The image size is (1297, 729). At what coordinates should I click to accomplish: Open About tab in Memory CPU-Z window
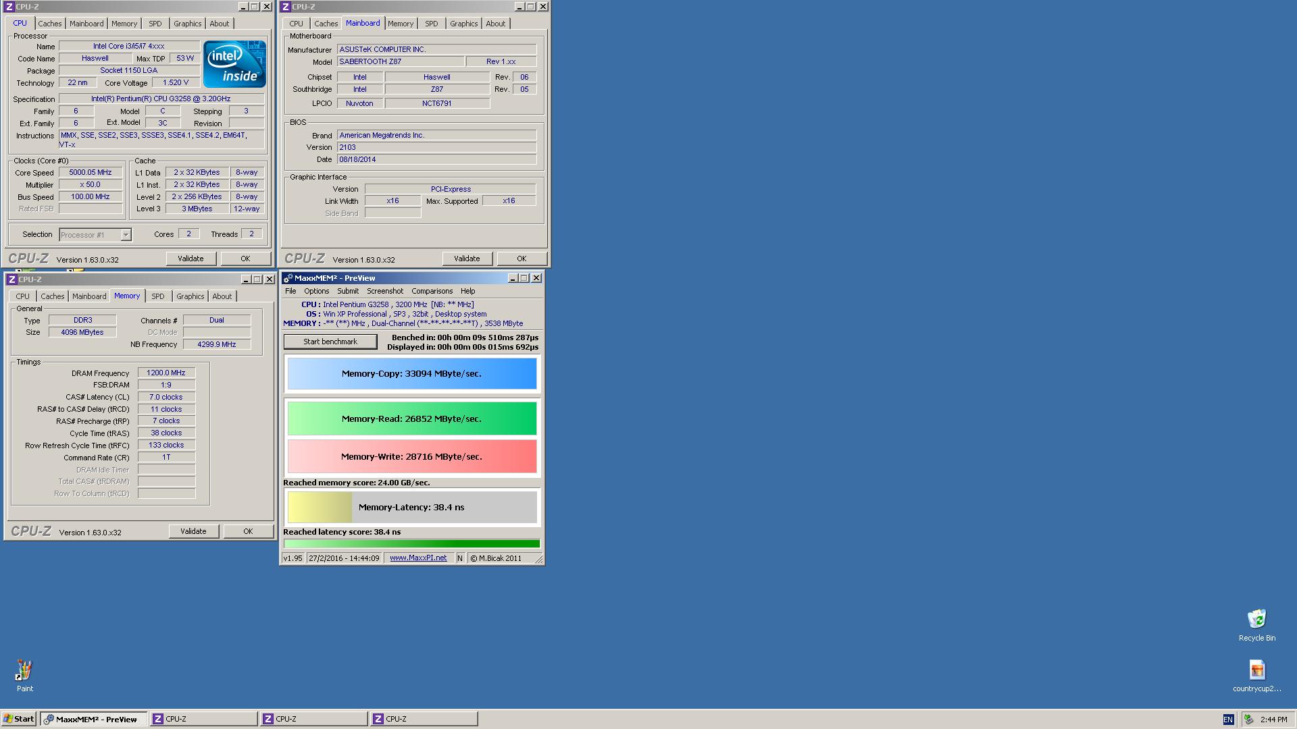tap(222, 296)
